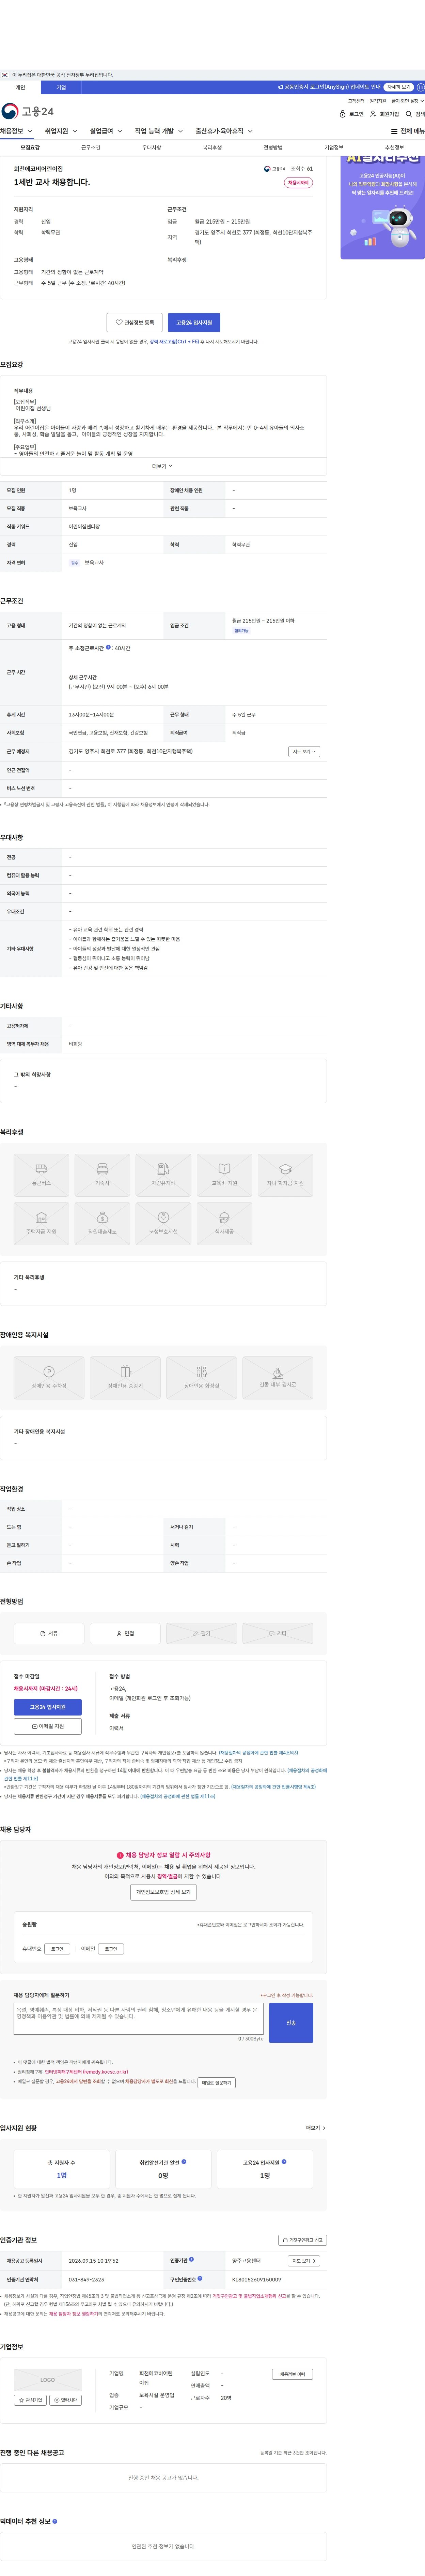Select the 기업 tab

(x=61, y=87)
